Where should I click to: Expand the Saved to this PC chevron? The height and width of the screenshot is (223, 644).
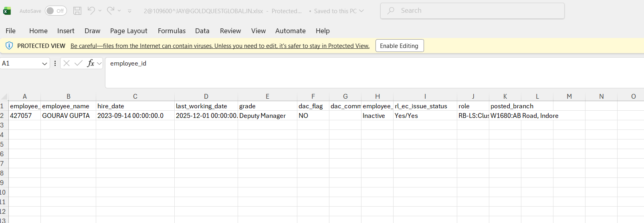[x=361, y=11]
